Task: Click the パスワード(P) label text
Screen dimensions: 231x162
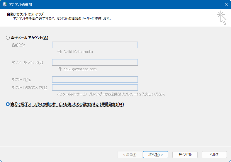Action: pos(21,80)
